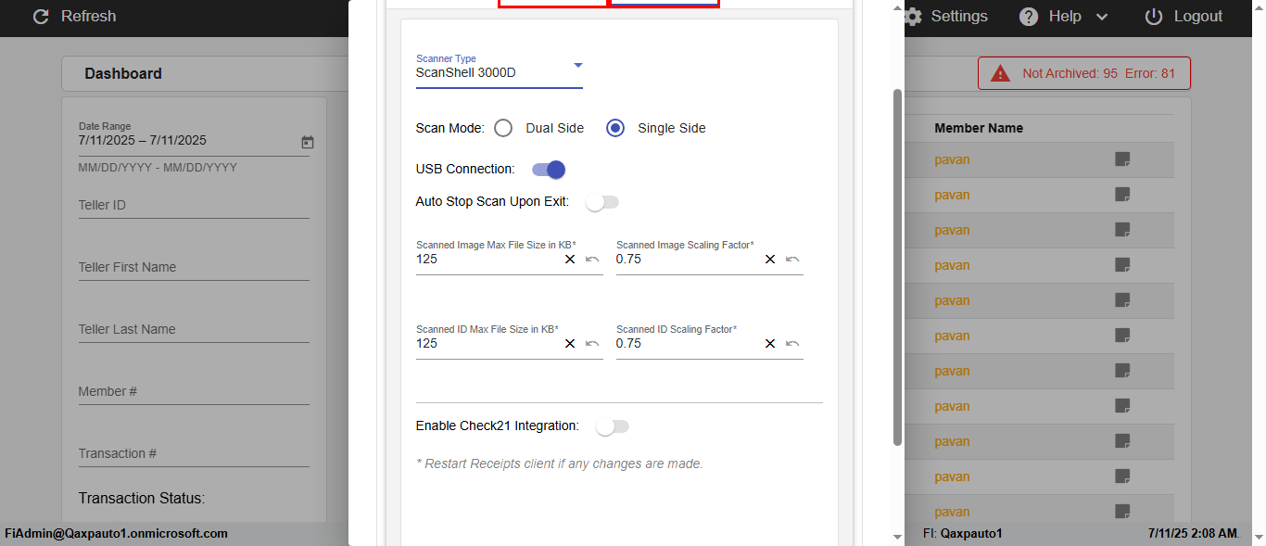Clear the Scanned Image Max File Size field
This screenshot has width=1266, height=546.
click(570, 260)
